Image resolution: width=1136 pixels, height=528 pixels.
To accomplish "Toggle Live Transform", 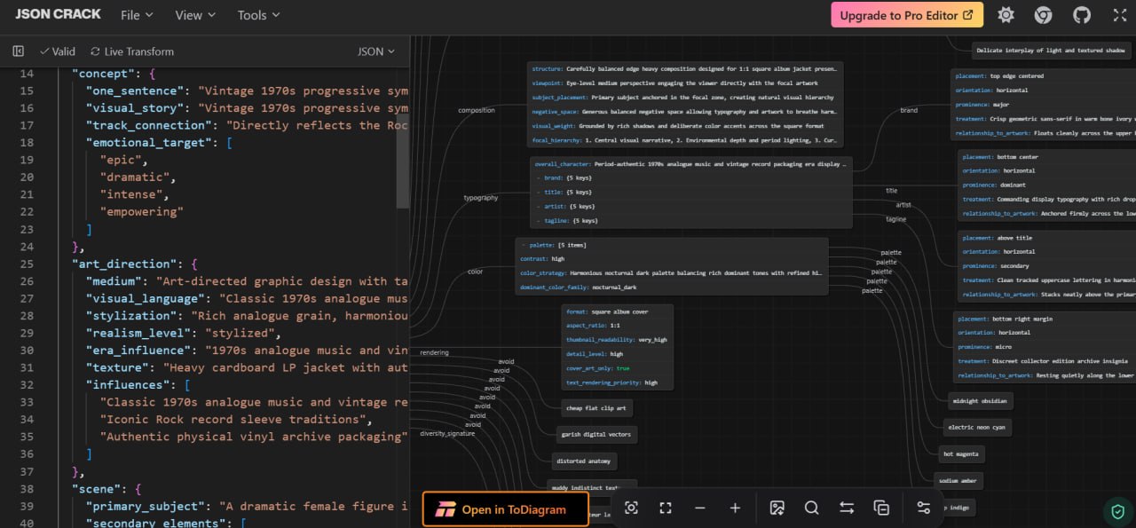I will coord(132,51).
